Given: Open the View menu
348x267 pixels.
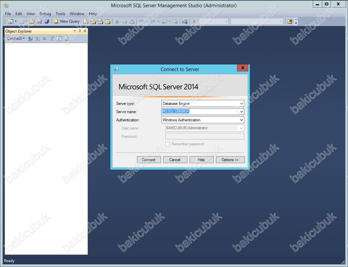Looking at the screenshot, I should (x=31, y=14).
